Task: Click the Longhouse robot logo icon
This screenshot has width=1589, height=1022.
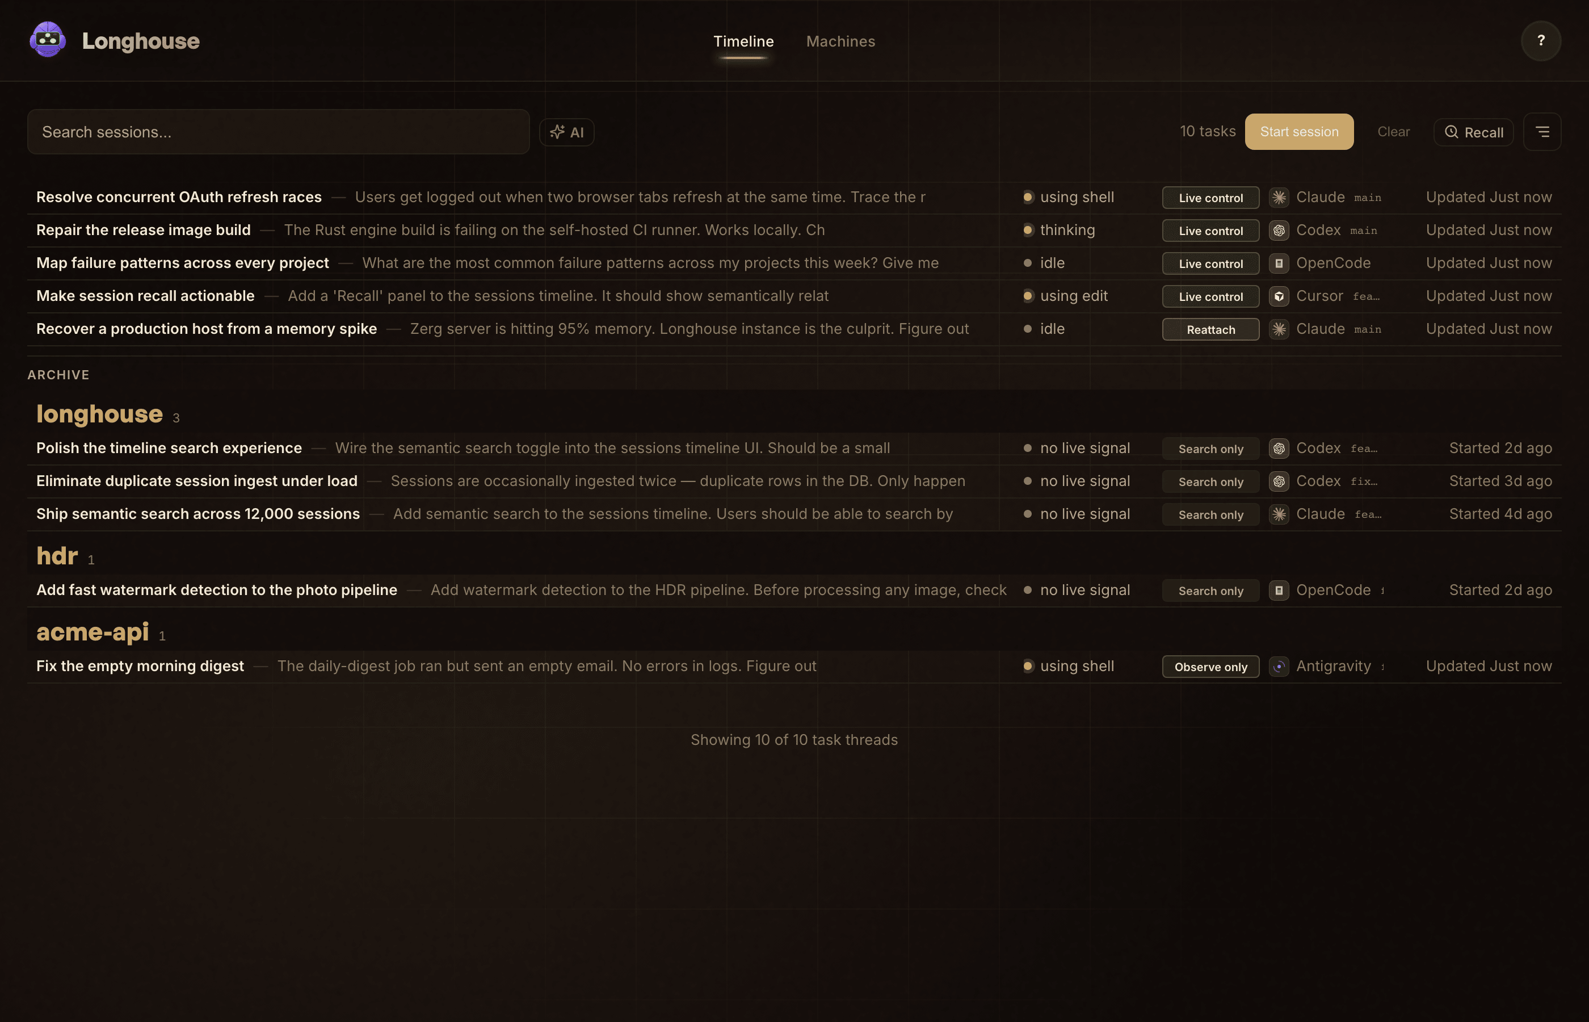Action: (48, 40)
